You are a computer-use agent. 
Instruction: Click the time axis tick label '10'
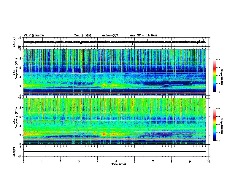coord(209,161)
